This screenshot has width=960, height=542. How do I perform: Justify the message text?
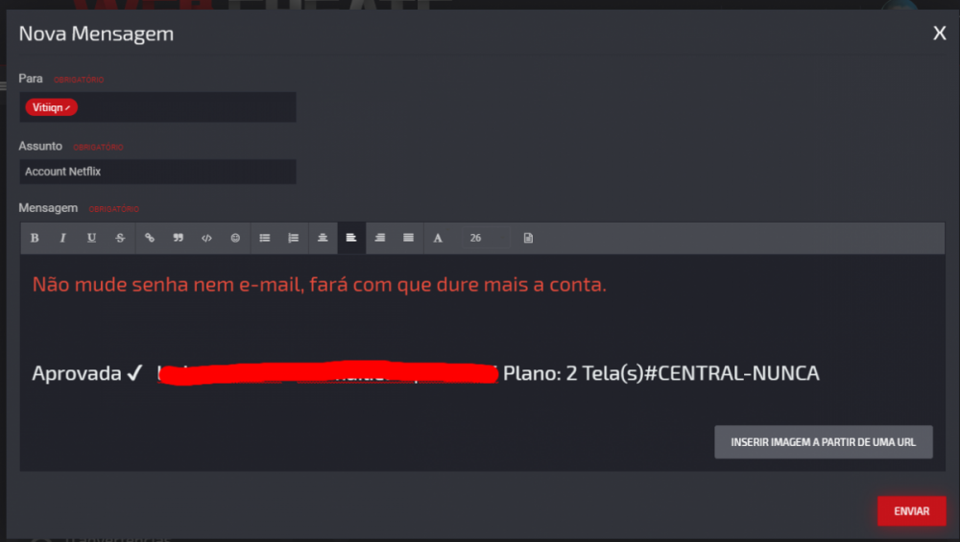point(408,238)
